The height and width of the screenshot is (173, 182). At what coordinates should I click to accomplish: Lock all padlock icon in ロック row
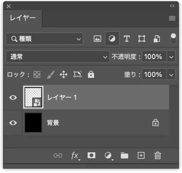91,74
